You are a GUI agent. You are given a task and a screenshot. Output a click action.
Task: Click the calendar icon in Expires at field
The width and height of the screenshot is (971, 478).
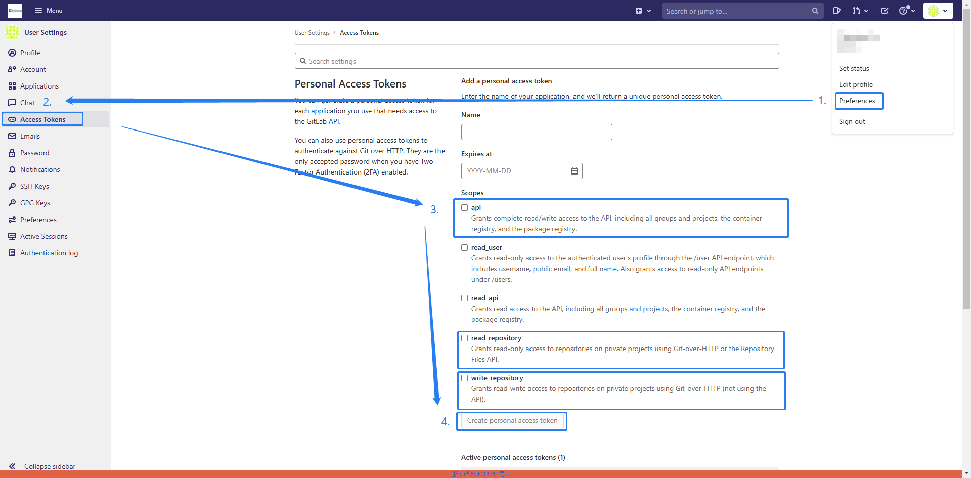pos(574,171)
